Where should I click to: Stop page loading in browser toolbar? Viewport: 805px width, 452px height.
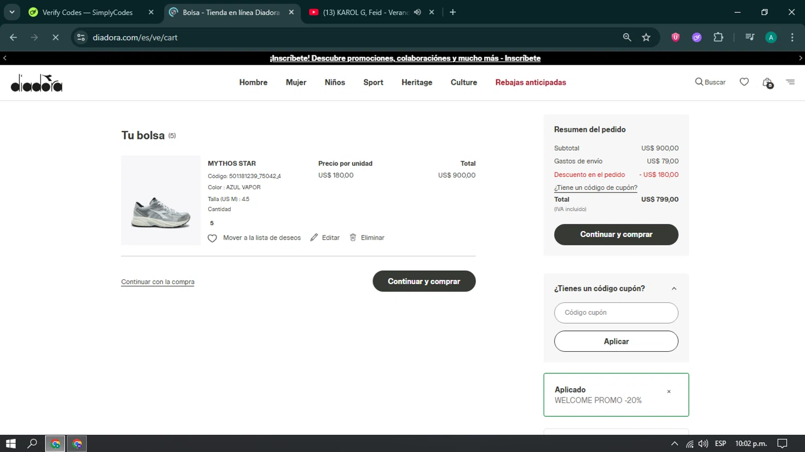[x=55, y=38]
